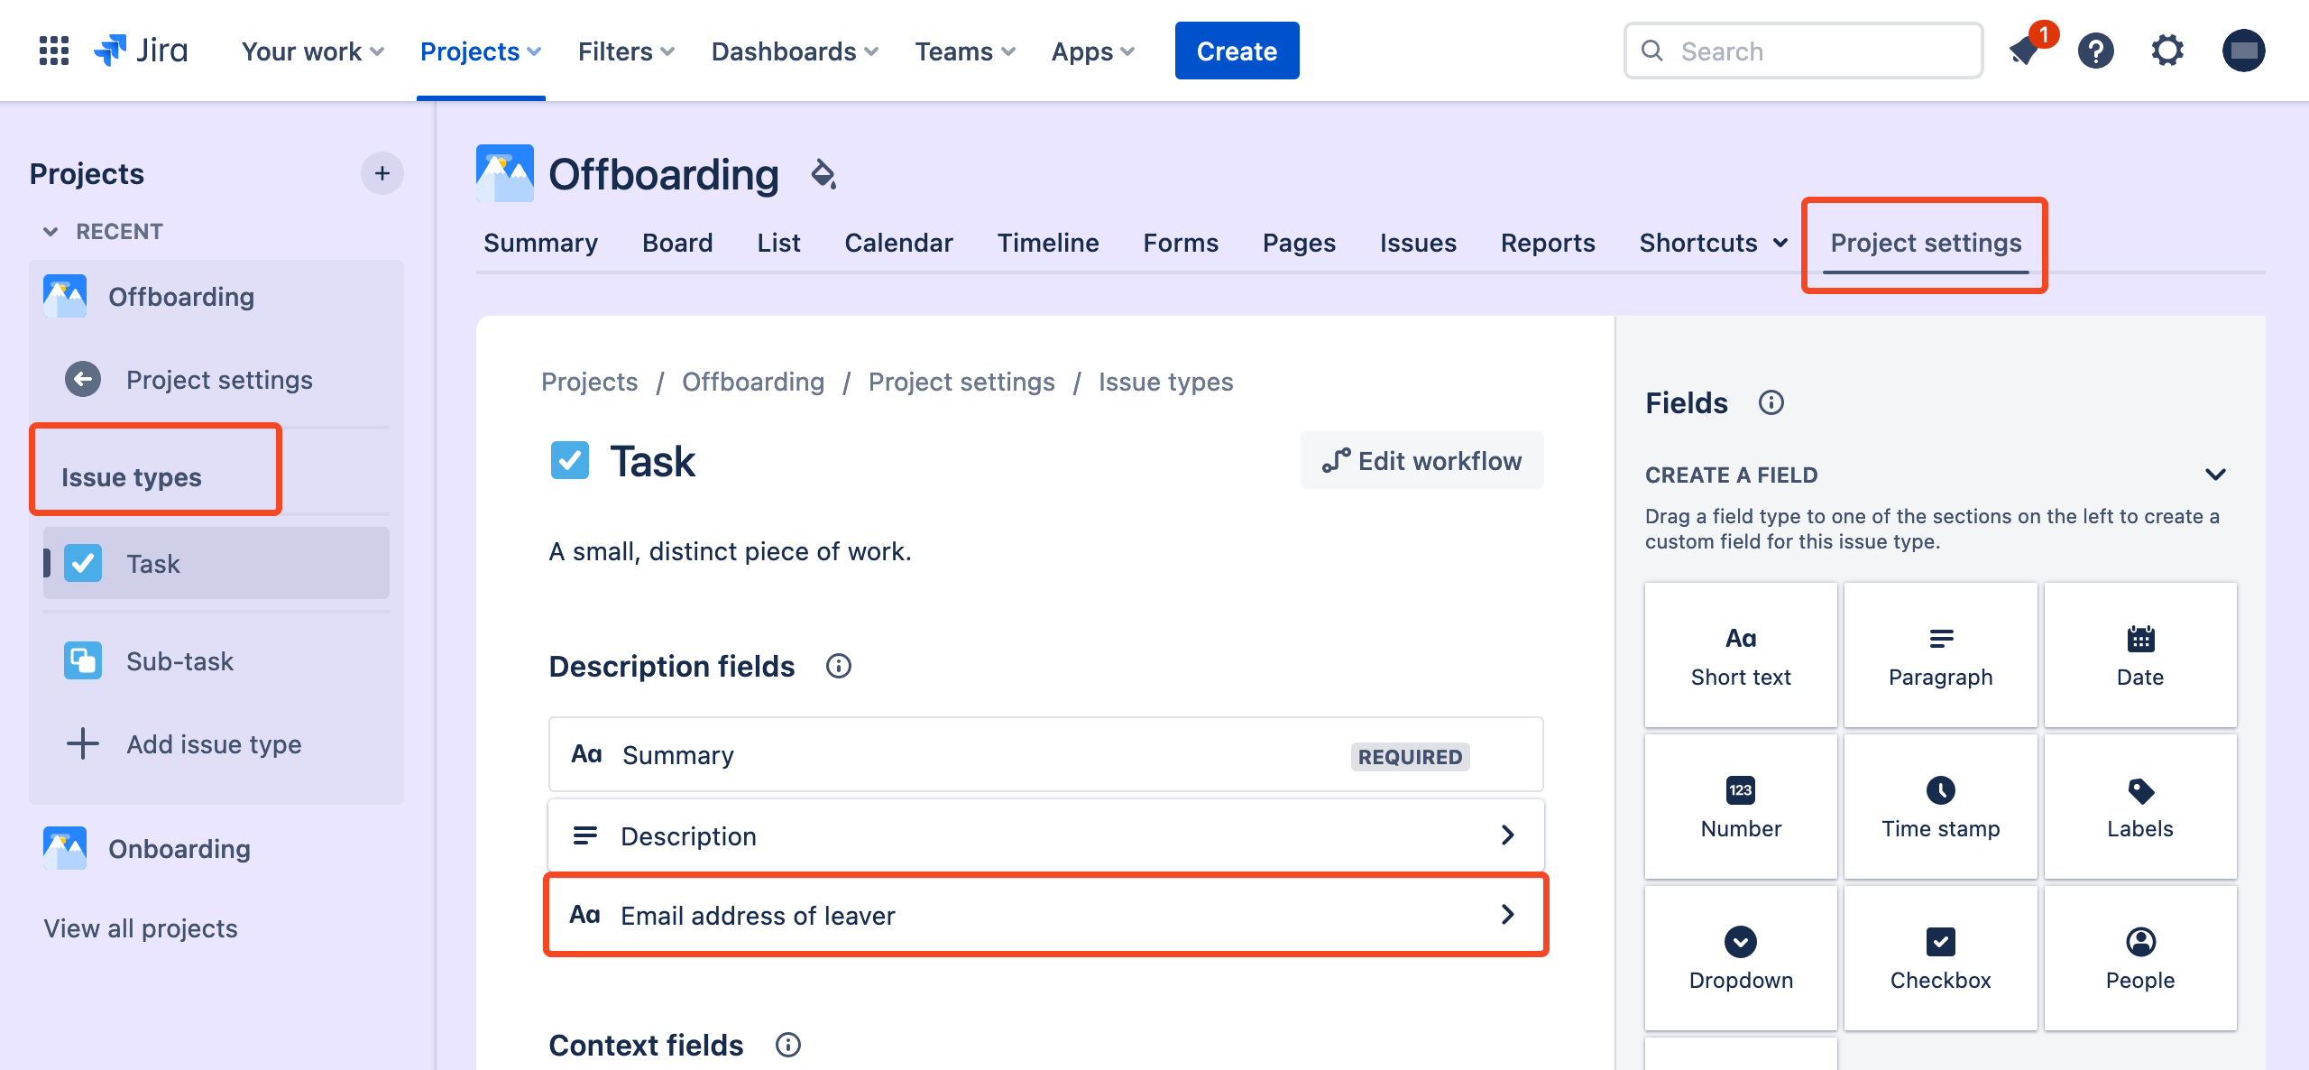Click the Edit workflow button
Image resolution: width=2309 pixels, height=1070 pixels.
click(x=1421, y=460)
